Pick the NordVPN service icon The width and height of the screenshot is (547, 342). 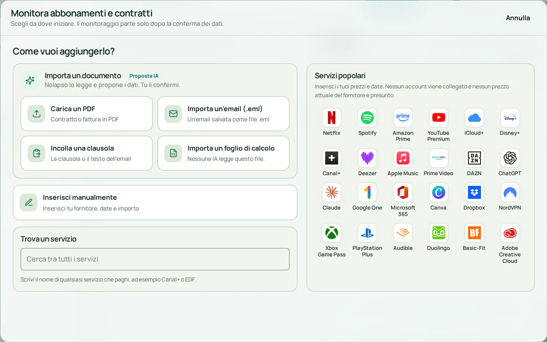tap(510, 192)
